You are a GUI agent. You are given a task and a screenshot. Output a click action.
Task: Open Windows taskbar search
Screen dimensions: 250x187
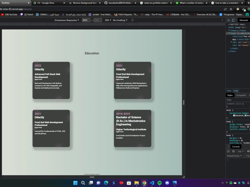click(83, 183)
